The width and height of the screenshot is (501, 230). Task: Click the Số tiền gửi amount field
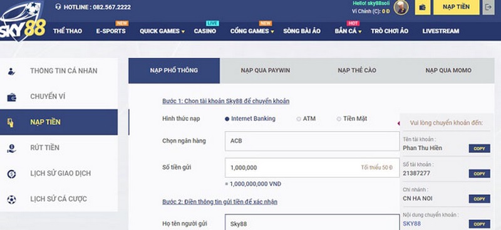(x=312, y=167)
